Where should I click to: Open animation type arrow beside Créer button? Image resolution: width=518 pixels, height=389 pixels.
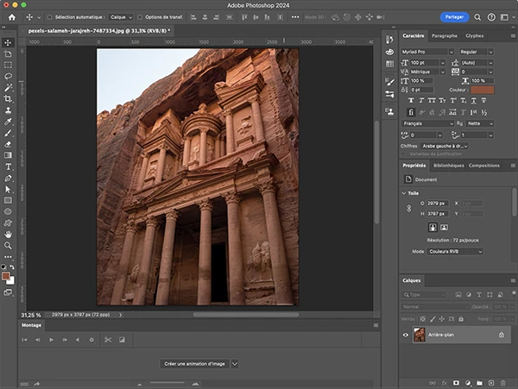235,364
